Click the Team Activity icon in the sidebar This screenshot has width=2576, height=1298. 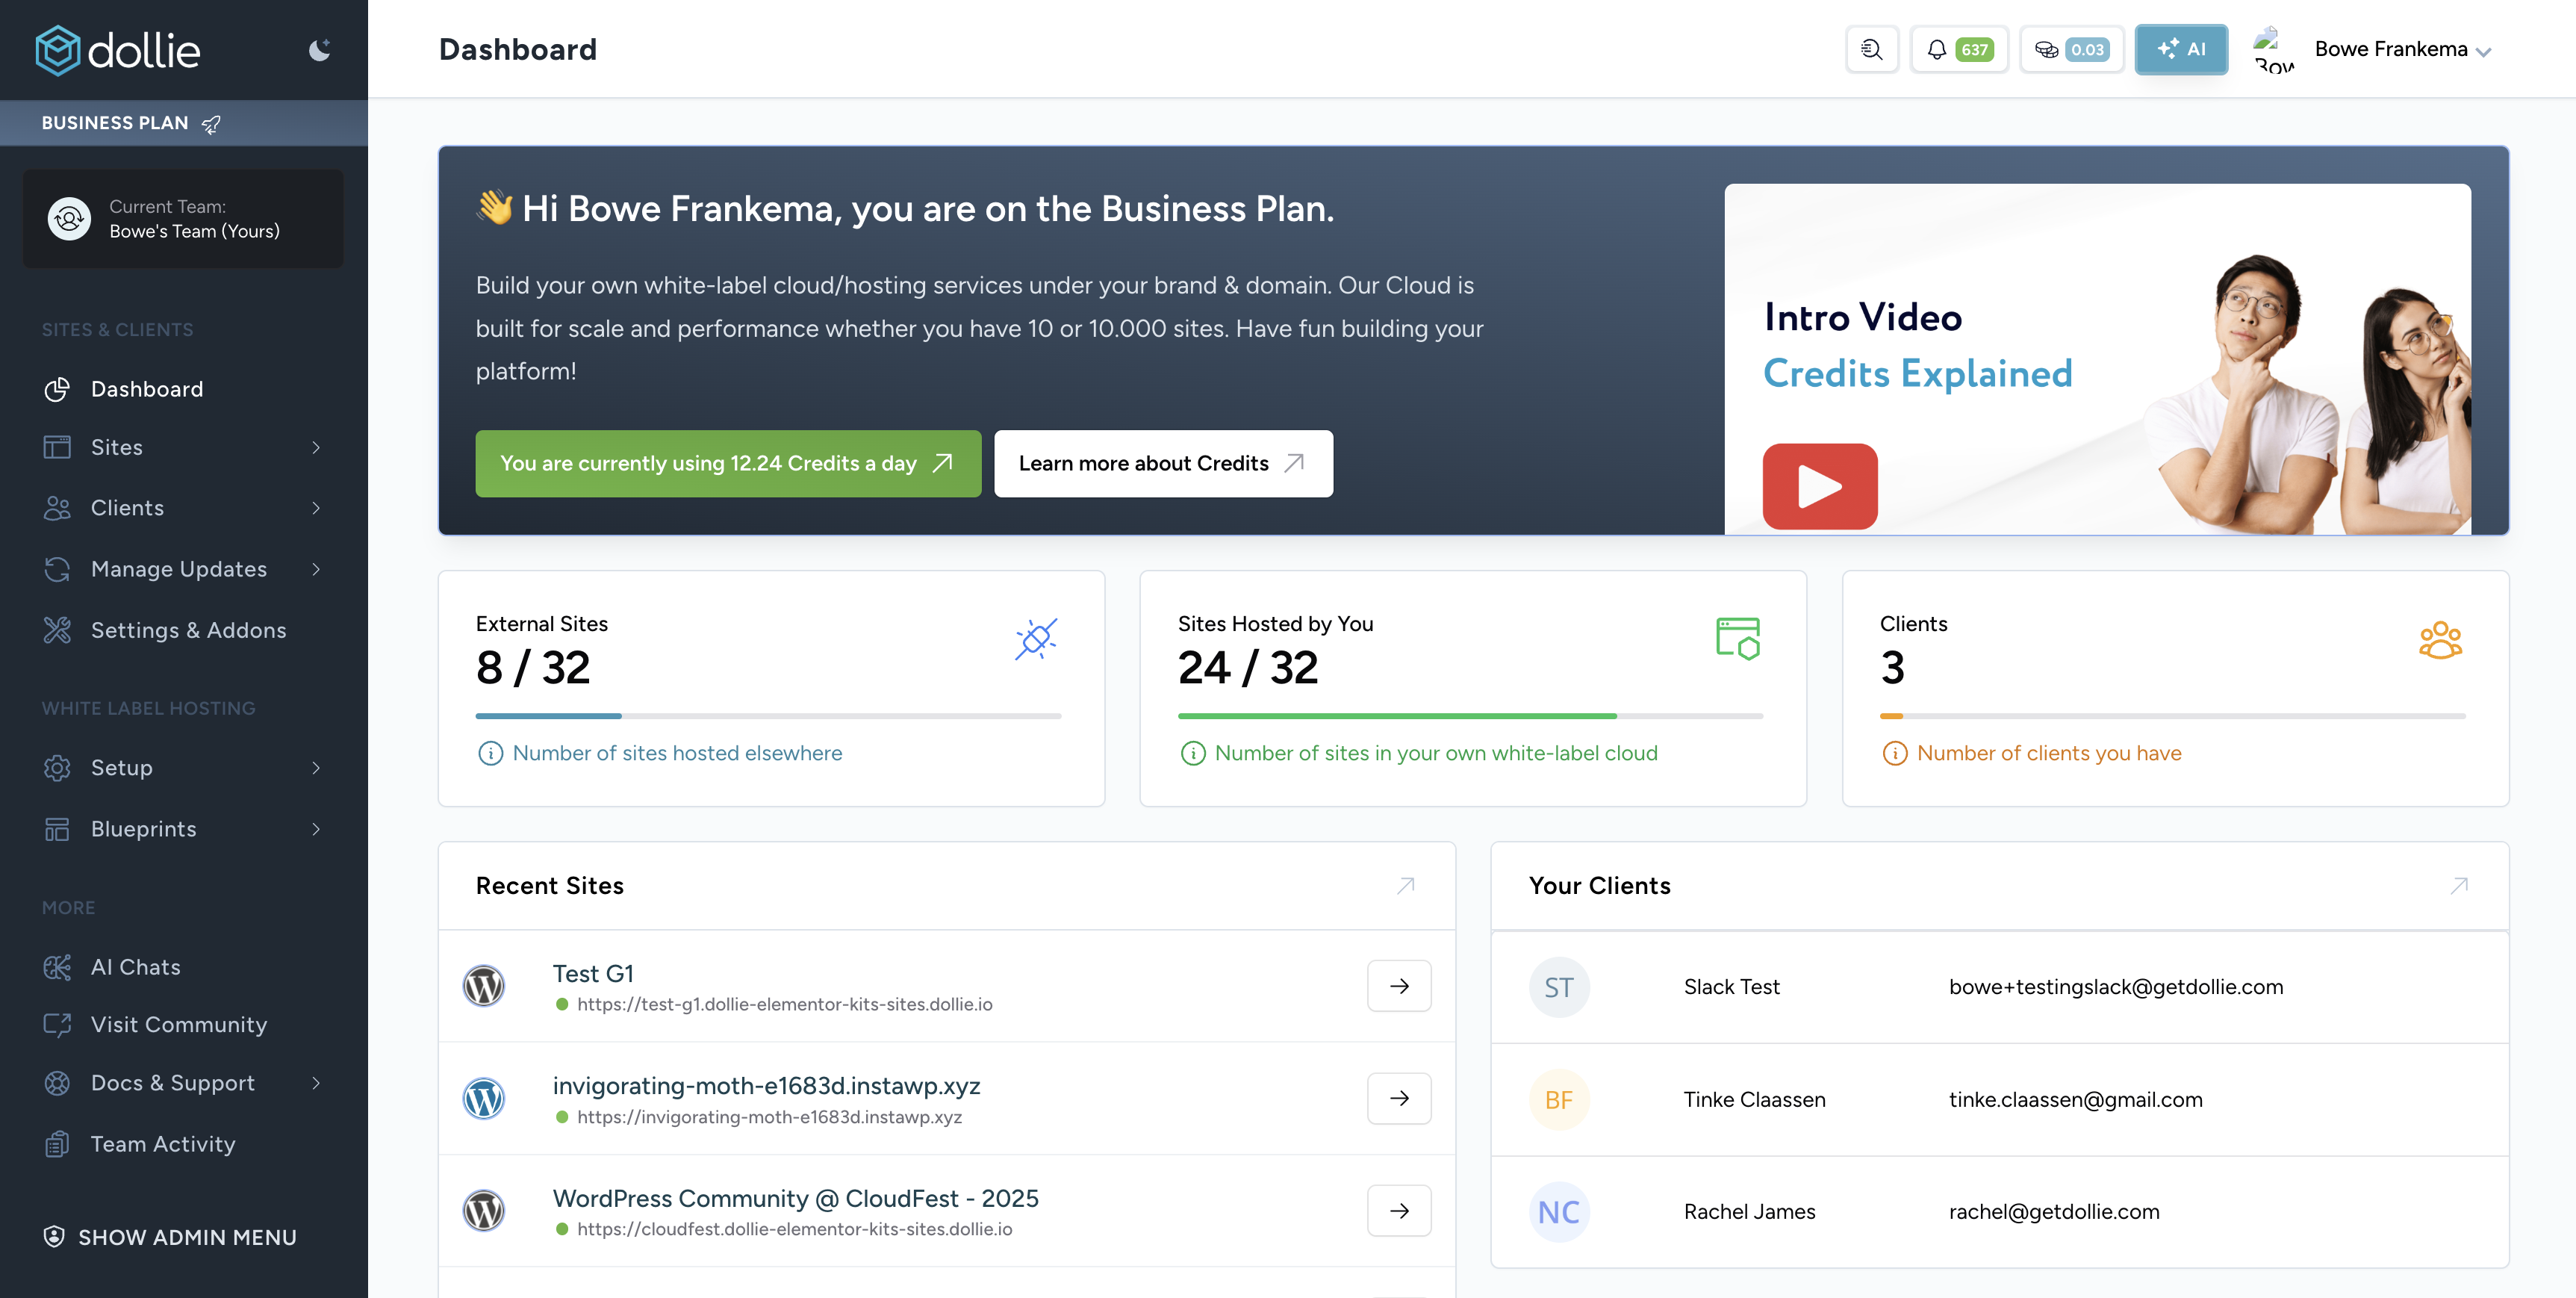tap(57, 1143)
